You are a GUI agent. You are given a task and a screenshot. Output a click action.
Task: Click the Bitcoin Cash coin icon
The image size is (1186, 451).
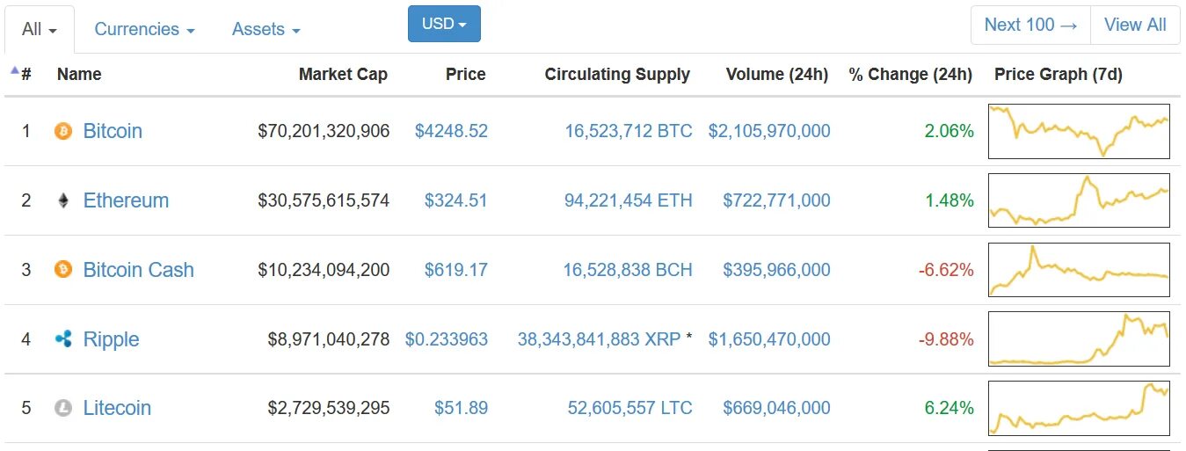tap(63, 269)
